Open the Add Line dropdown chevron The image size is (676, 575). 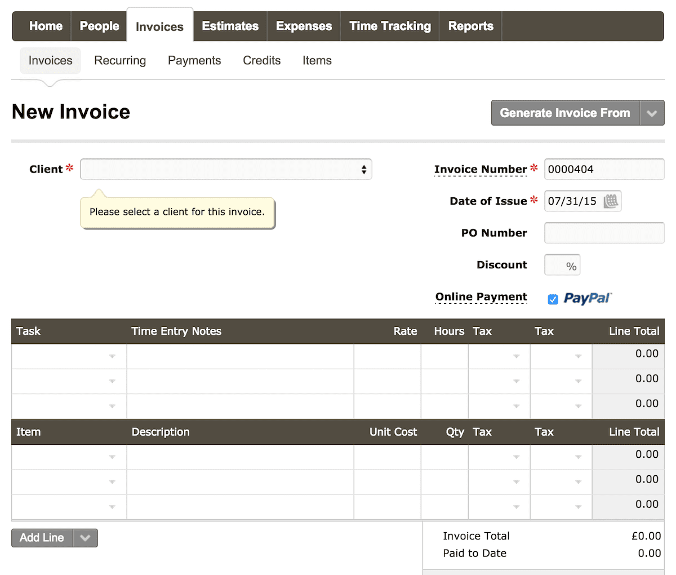tap(86, 538)
